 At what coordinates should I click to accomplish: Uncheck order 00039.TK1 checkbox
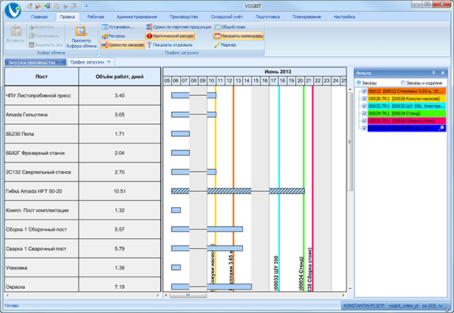tap(364, 129)
